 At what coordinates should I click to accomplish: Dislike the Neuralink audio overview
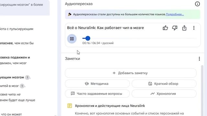pos(175,28)
